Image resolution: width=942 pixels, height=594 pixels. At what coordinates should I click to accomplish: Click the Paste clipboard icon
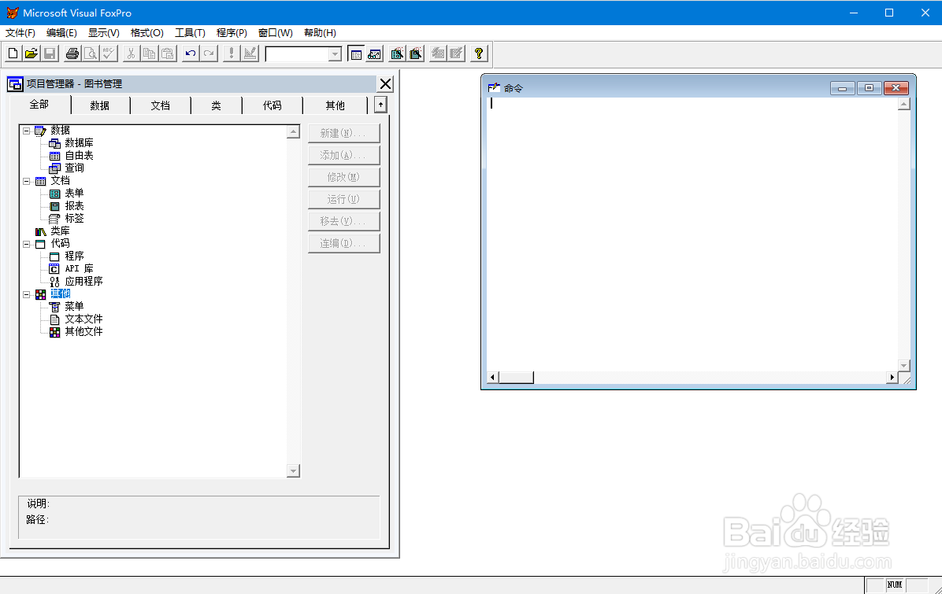168,53
